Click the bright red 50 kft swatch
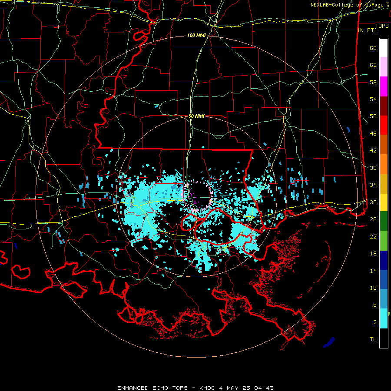The height and width of the screenshot is (391, 391). click(384, 126)
